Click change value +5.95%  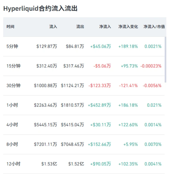[x=131, y=144]
